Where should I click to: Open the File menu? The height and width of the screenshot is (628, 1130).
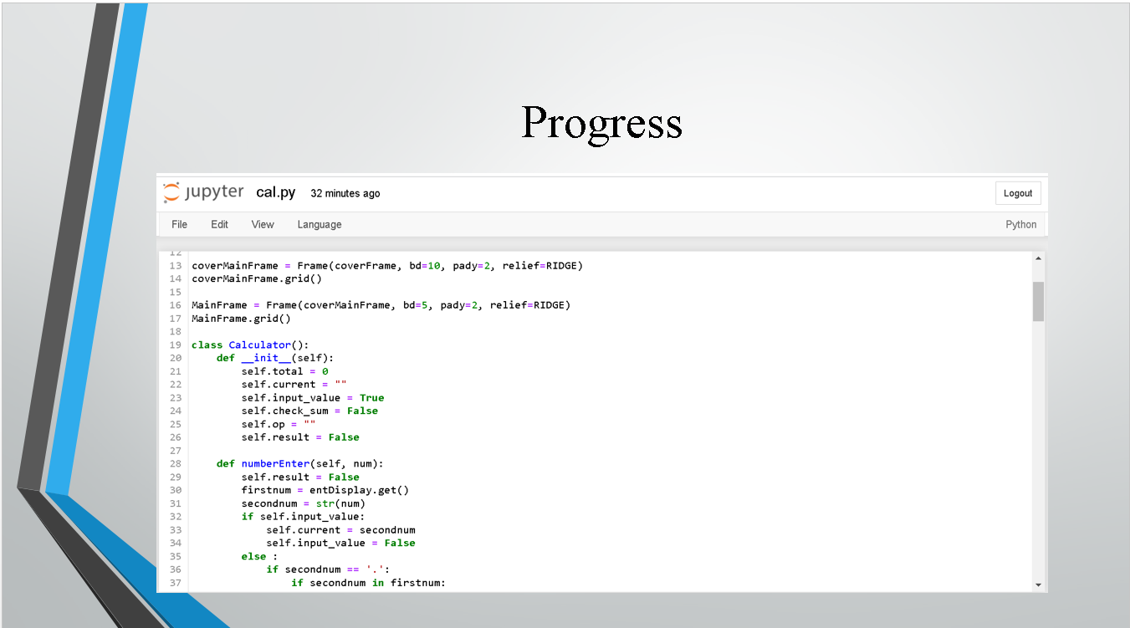point(179,224)
